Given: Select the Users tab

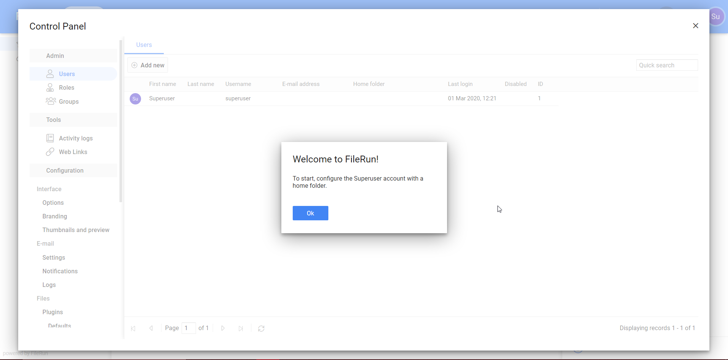Looking at the screenshot, I should [144, 45].
